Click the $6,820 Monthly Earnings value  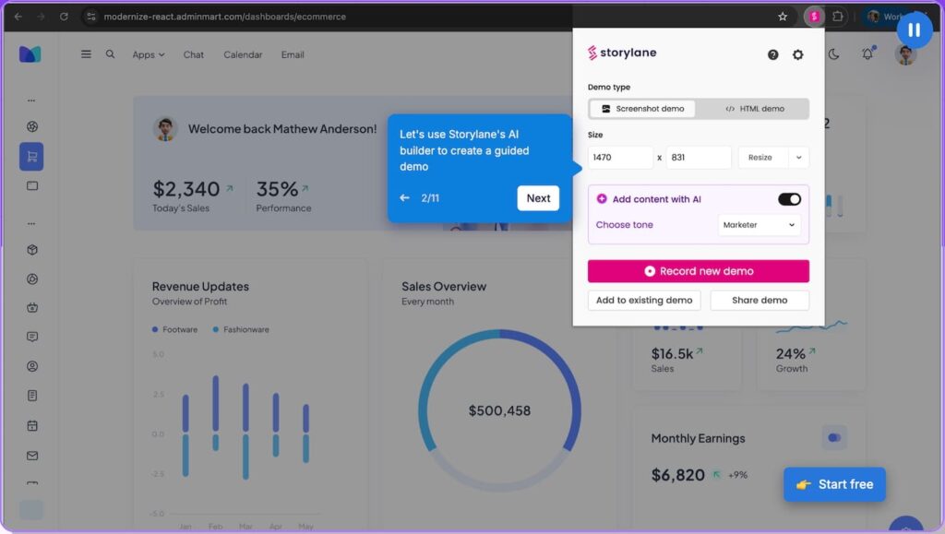[678, 475]
